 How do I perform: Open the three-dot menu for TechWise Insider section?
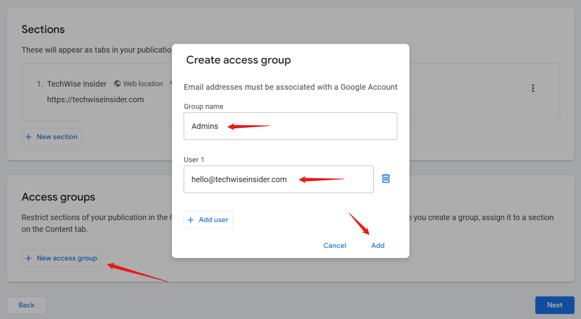coord(533,88)
